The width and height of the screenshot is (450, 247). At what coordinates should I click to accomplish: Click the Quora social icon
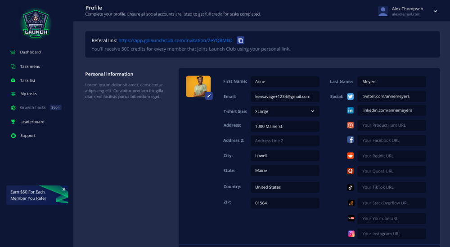point(351,171)
